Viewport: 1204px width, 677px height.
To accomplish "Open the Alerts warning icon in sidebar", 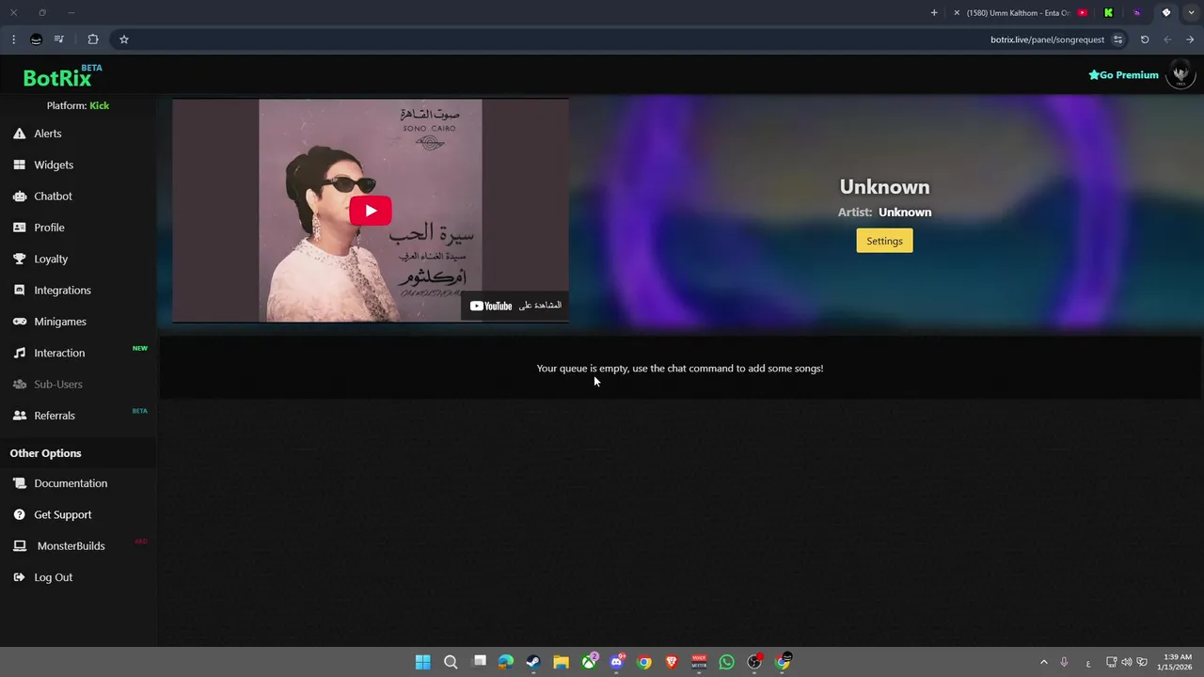I will pyautogui.click(x=19, y=134).
